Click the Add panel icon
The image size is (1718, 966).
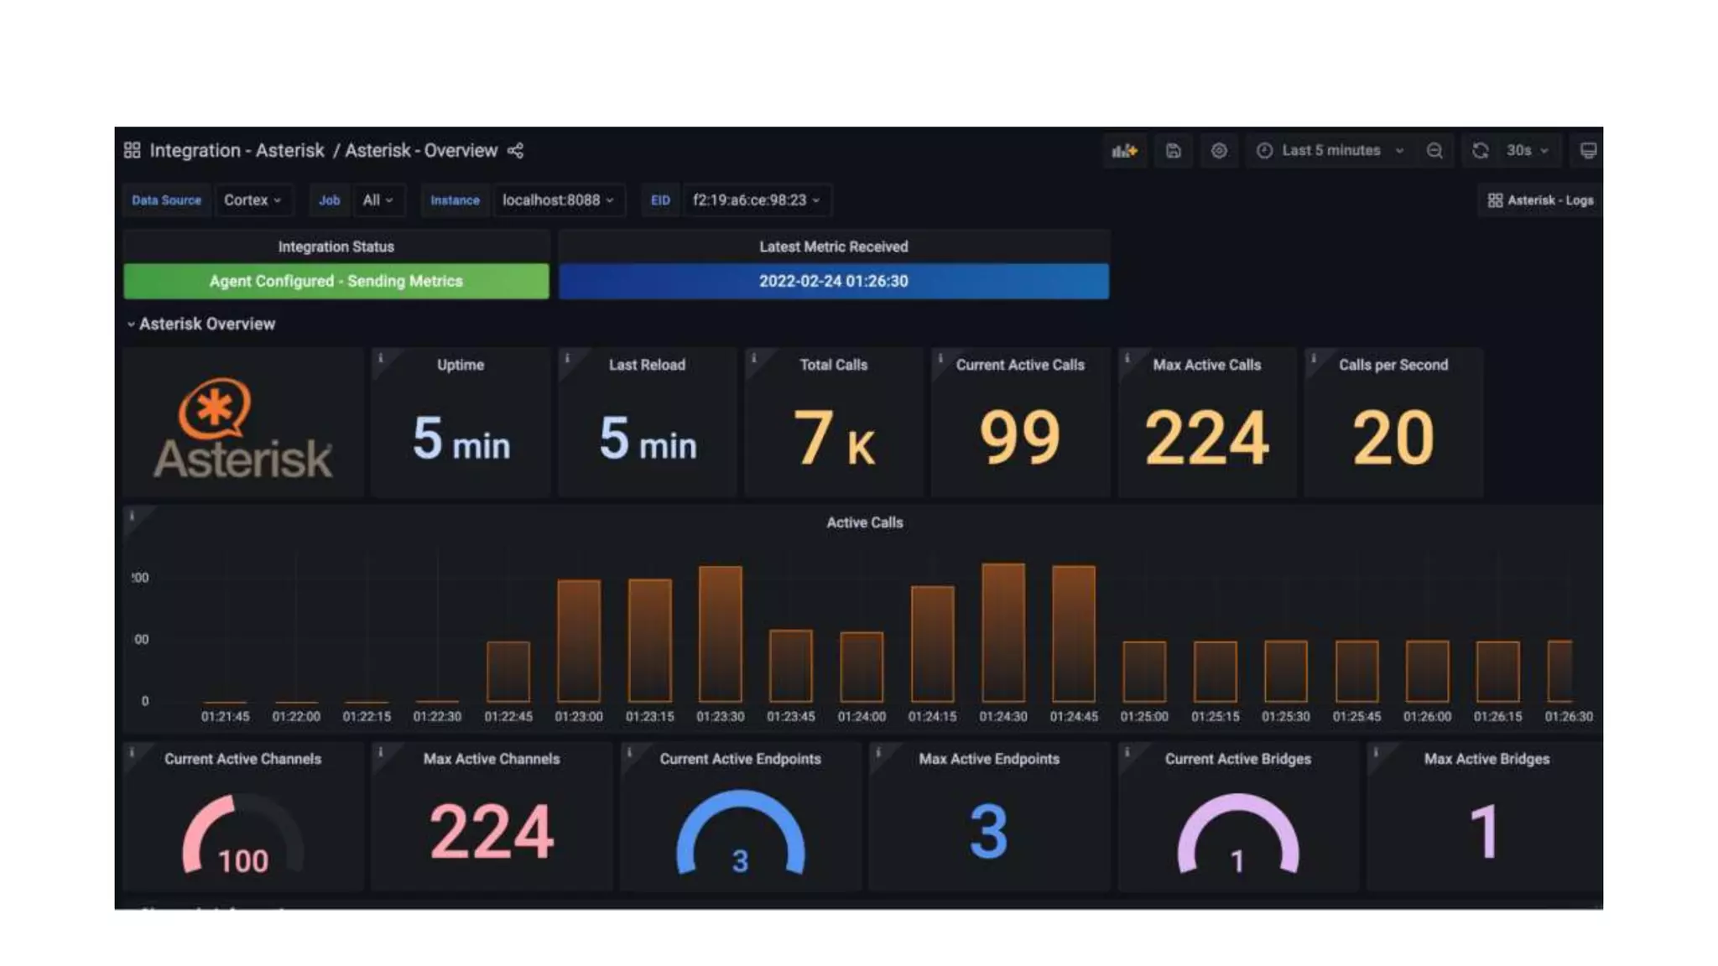tap(1124, 150)
